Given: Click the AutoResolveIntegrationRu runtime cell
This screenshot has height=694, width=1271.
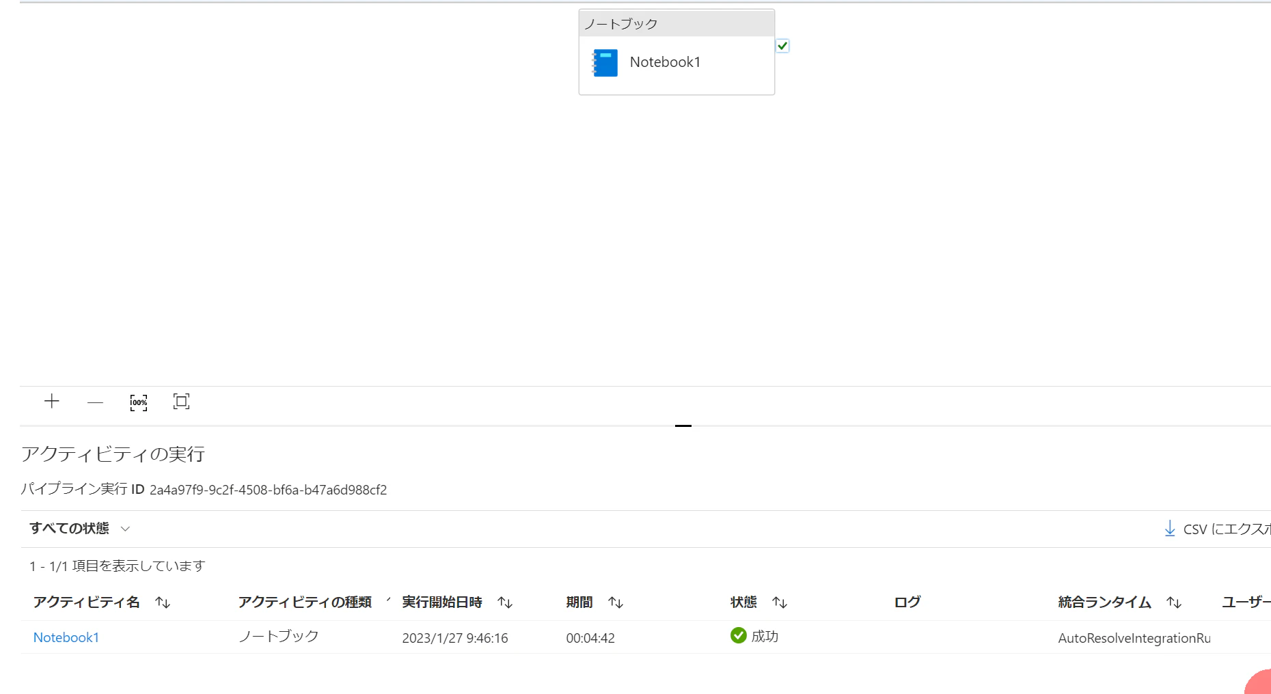Looking at the screenshot, I should (x=1134, y=638).
